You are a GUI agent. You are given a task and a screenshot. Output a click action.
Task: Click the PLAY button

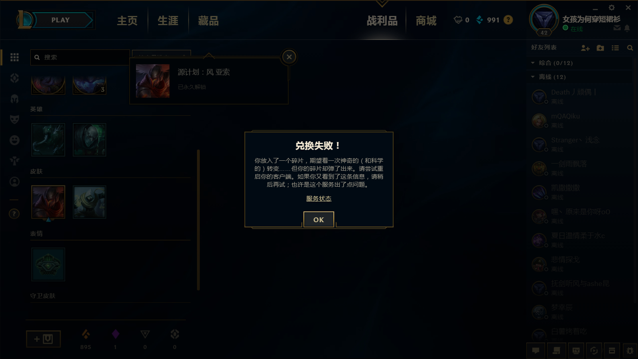(61, 20)
